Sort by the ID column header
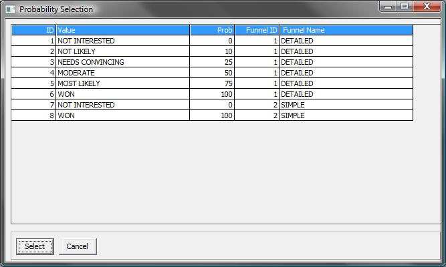446x267 pixels. [33, 30]
